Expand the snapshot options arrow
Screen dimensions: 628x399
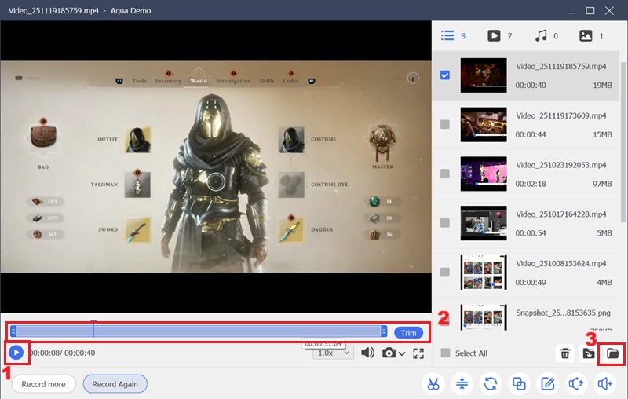pyautogui.click(x=402, y=353)
